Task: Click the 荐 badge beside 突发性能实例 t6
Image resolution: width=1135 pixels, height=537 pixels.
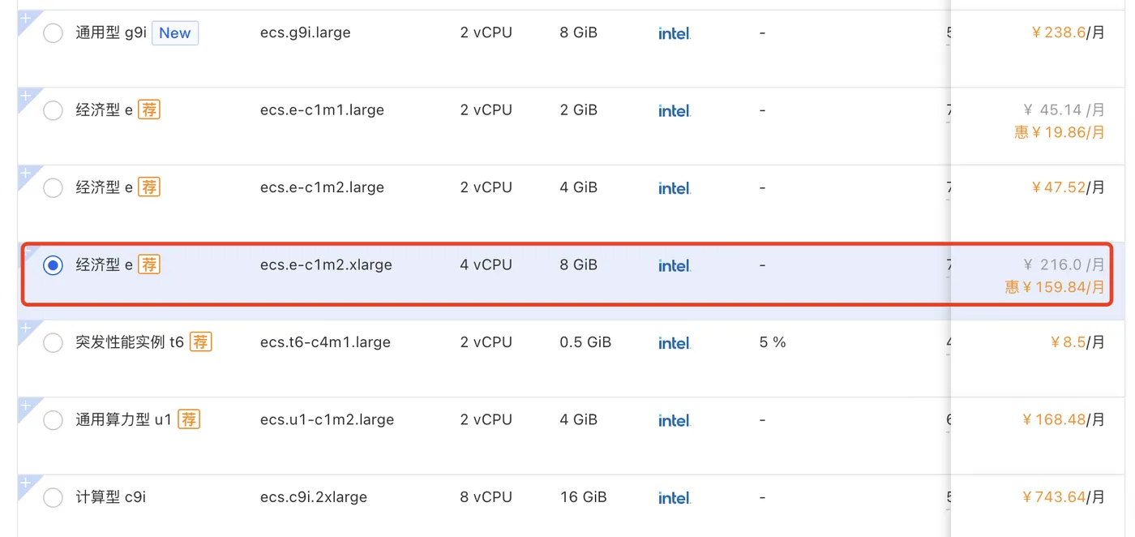Action: [200, 342]
